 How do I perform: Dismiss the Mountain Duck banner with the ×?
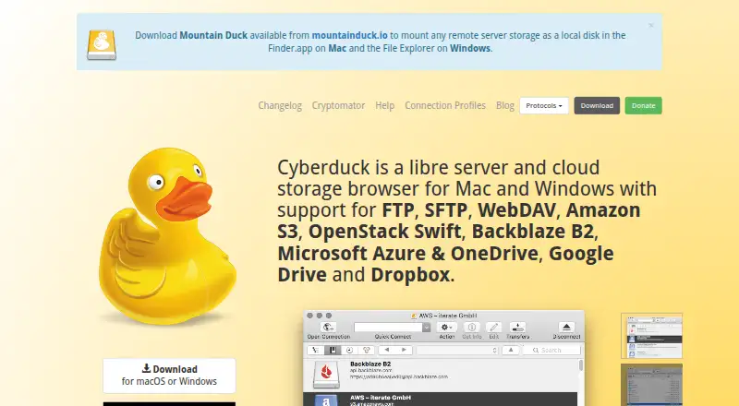click(651, 26)
